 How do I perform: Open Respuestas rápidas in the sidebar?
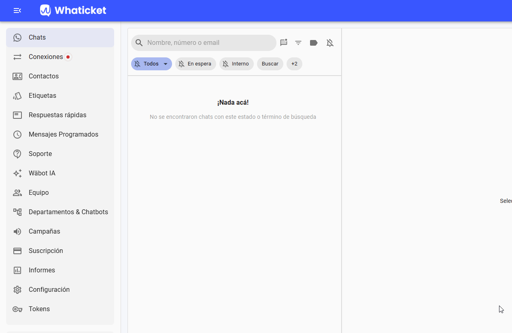60,115
